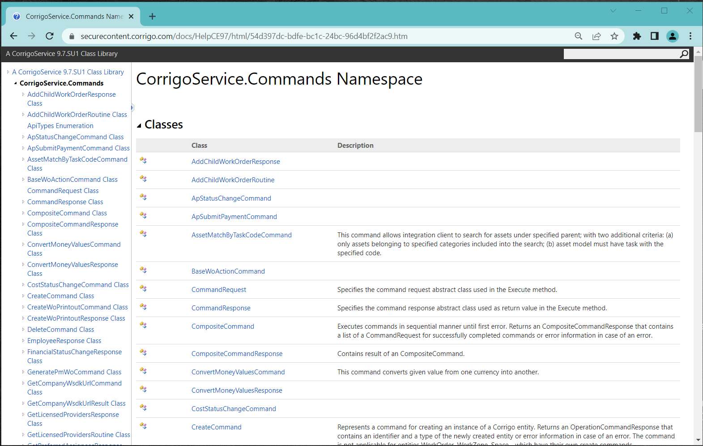This screenshot has height=446, width=703.
Task: Click the share page icon
Action: (596, 36)
